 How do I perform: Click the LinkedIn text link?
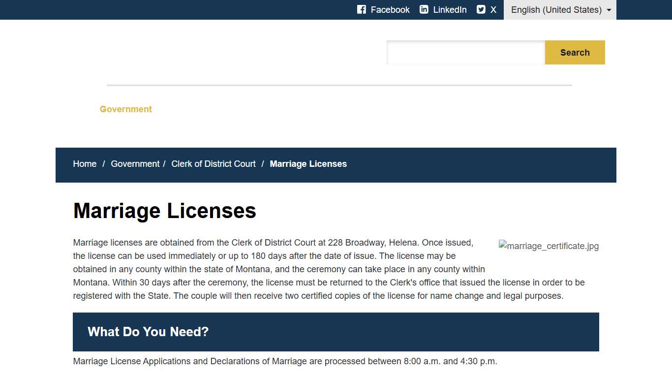click(450, 9)
